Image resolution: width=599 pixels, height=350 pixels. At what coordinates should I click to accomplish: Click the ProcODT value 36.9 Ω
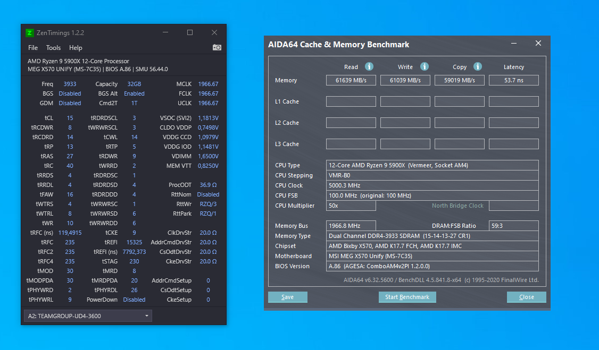pyautogui.click(x=208, y=184)
